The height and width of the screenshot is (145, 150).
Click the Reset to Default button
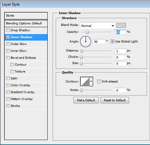tap(115, 100)
